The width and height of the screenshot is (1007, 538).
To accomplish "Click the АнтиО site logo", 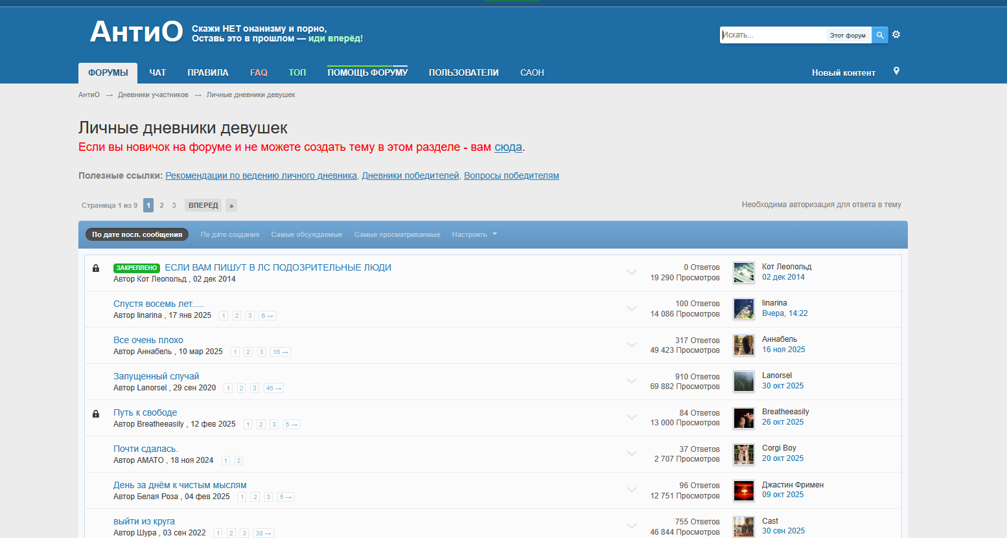I will click(136, 32).
